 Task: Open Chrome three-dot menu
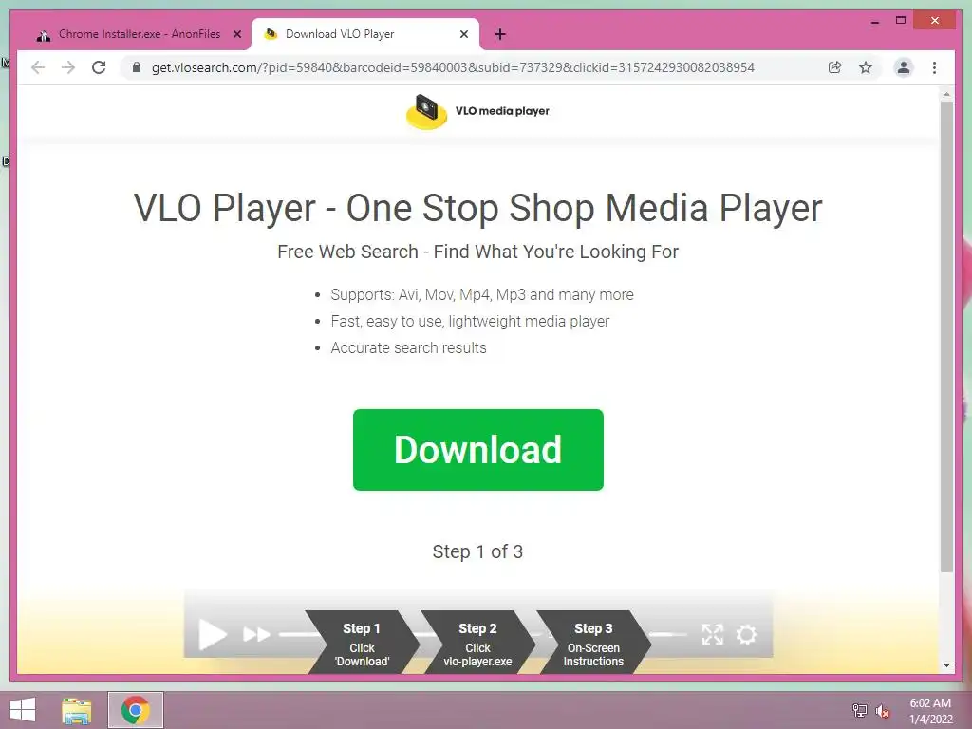point(934,67)
